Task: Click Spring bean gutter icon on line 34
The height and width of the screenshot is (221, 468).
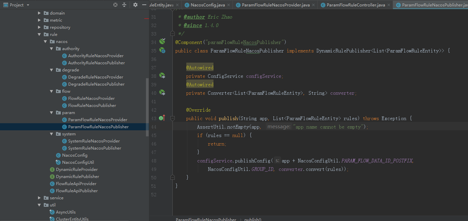Action: [x=162, y=42]
